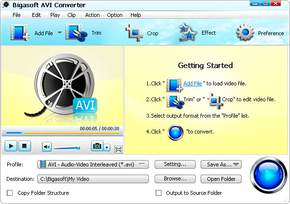The height and width of the screenshot is (204, 290).
Task: Click the video seek progress bar
Action: [62, 133]
